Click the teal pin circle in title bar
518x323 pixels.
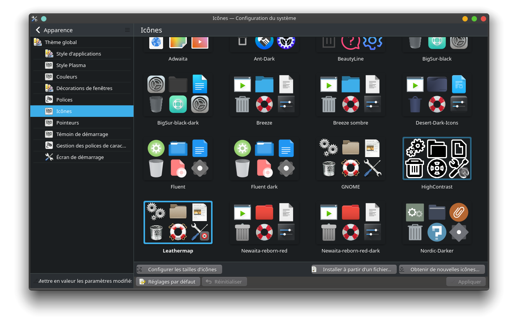pyautogui.click(x=44, y=18)
